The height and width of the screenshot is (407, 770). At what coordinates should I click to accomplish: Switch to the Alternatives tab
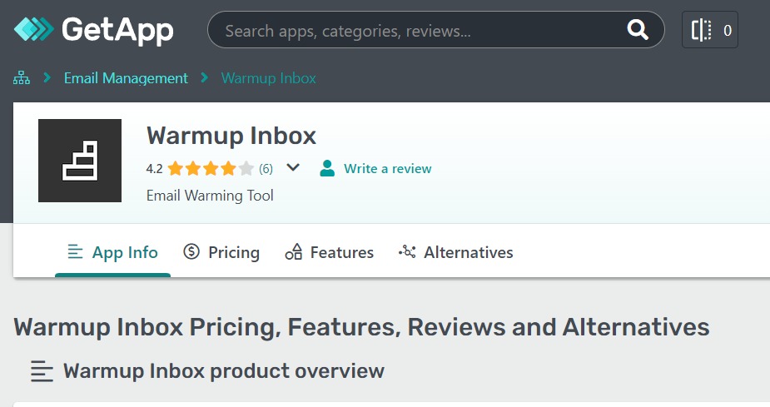coord(455,252)
